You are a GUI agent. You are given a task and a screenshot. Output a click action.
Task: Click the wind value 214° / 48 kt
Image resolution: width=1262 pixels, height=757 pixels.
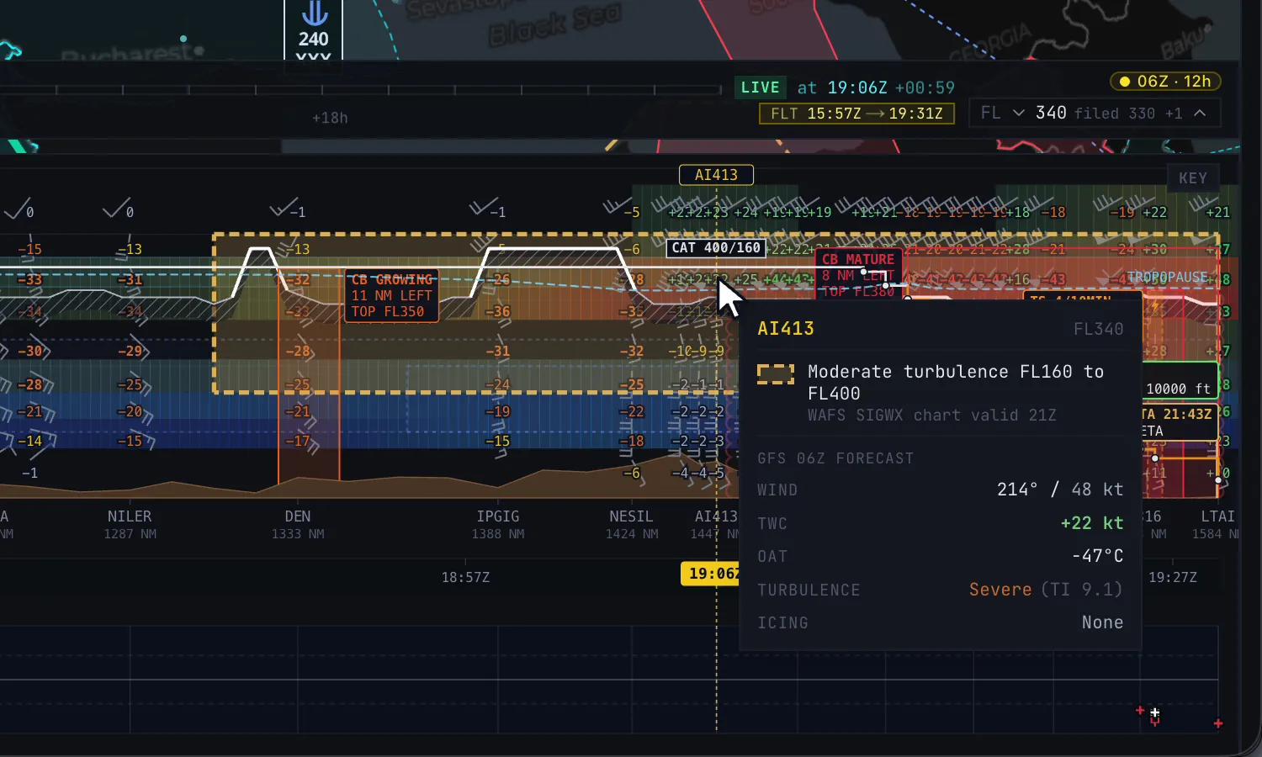[x=1060, y=490]
